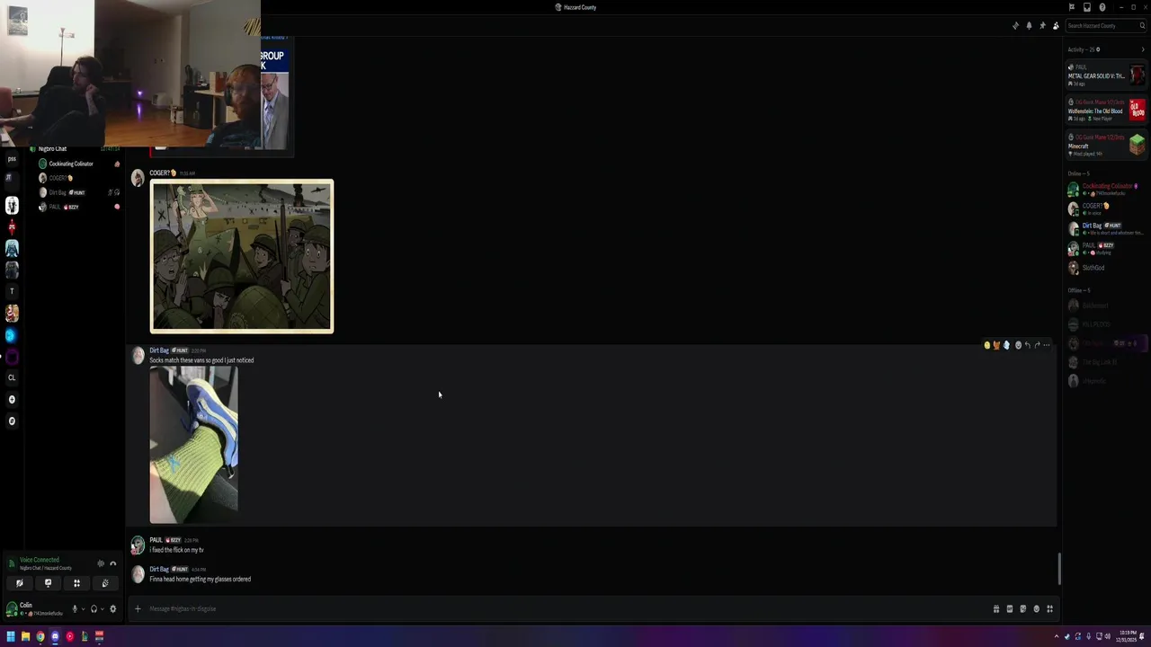This screenshot has height=647, width=1151.
Task: Open add reaction picker on hovered message
Action: (1018, 345)
